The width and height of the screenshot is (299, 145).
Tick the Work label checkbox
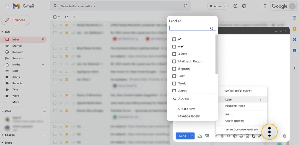[174, 83]
